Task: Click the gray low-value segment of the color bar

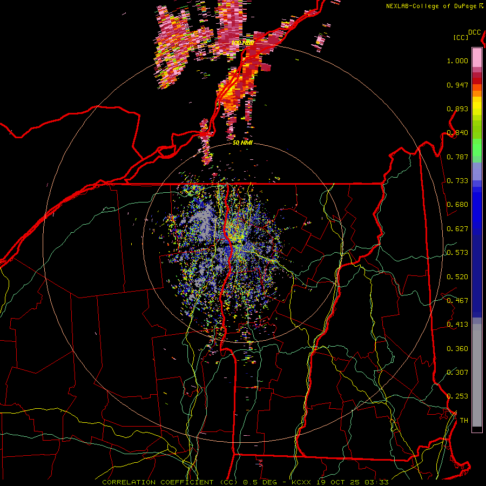Action: (477, 375)
